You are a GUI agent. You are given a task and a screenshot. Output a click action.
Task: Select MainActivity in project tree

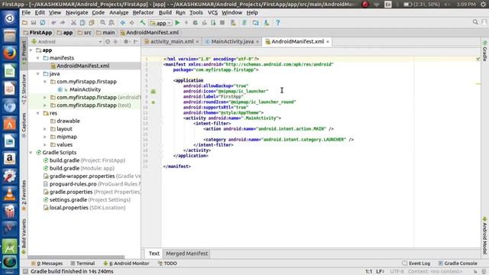coord(85,89)
